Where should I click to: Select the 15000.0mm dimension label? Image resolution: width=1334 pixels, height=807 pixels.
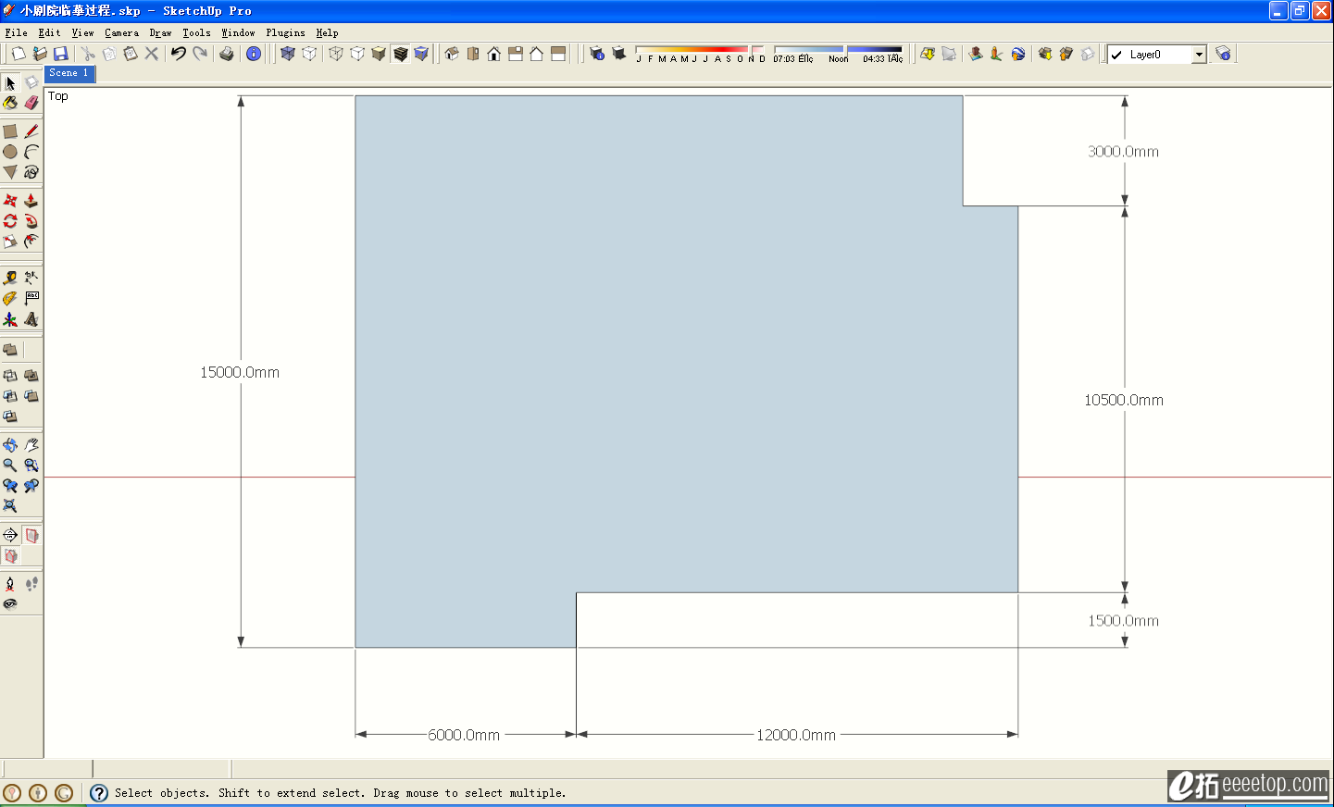click(x=240, y=372)
